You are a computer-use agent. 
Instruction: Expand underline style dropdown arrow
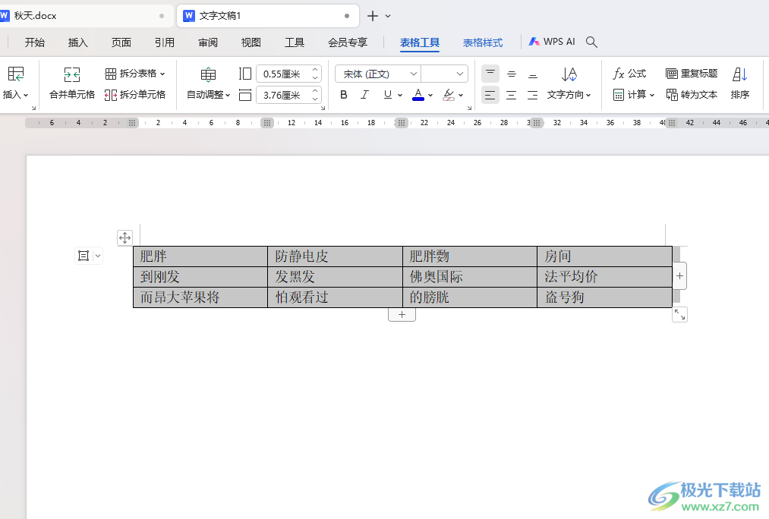[x=400, y=95]
